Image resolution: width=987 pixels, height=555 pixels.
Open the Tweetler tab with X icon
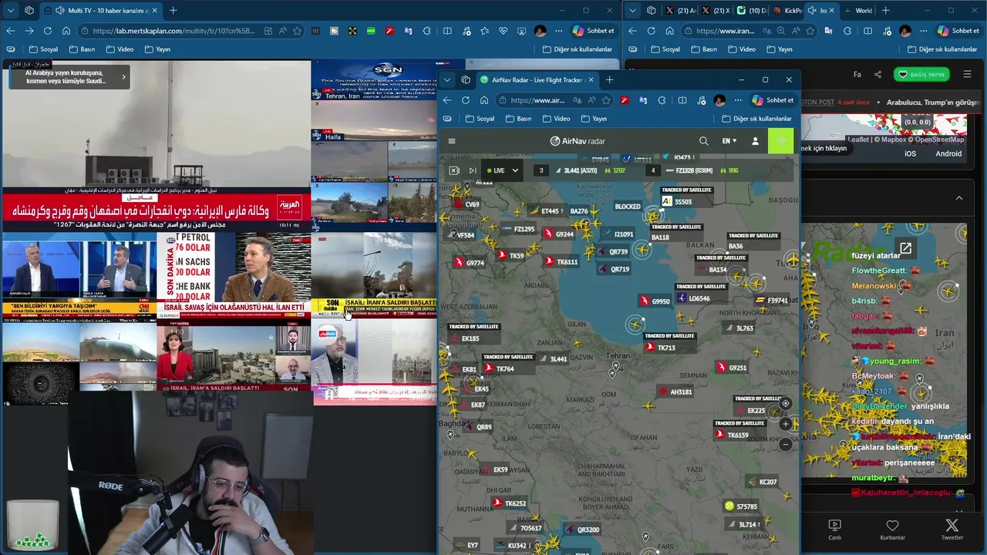[x=952, y=530]
